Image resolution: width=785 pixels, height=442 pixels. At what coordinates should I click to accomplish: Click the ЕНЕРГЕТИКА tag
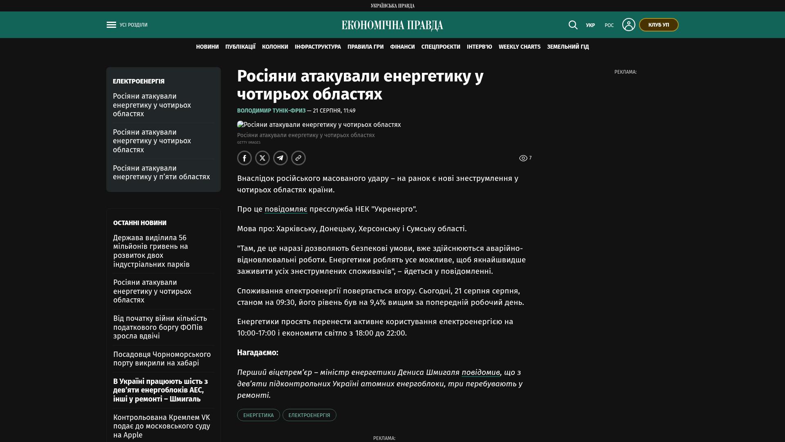pos(258,415)
